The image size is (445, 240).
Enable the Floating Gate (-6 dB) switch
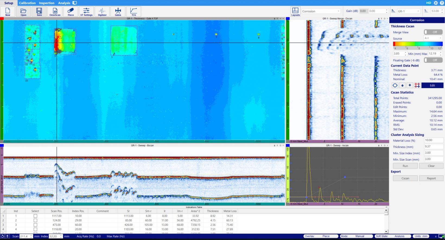[433, 60]
